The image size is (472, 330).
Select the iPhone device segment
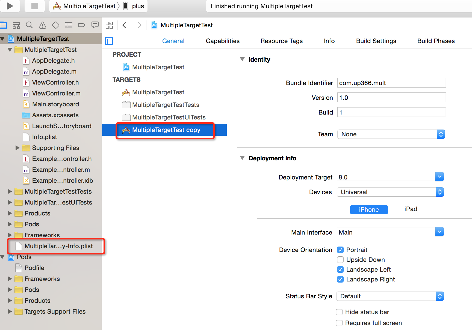[369, 209]
